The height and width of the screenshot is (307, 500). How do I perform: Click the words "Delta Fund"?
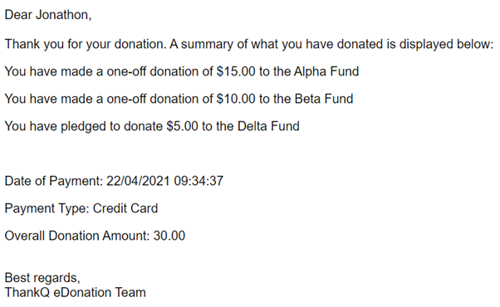[268, 126]
